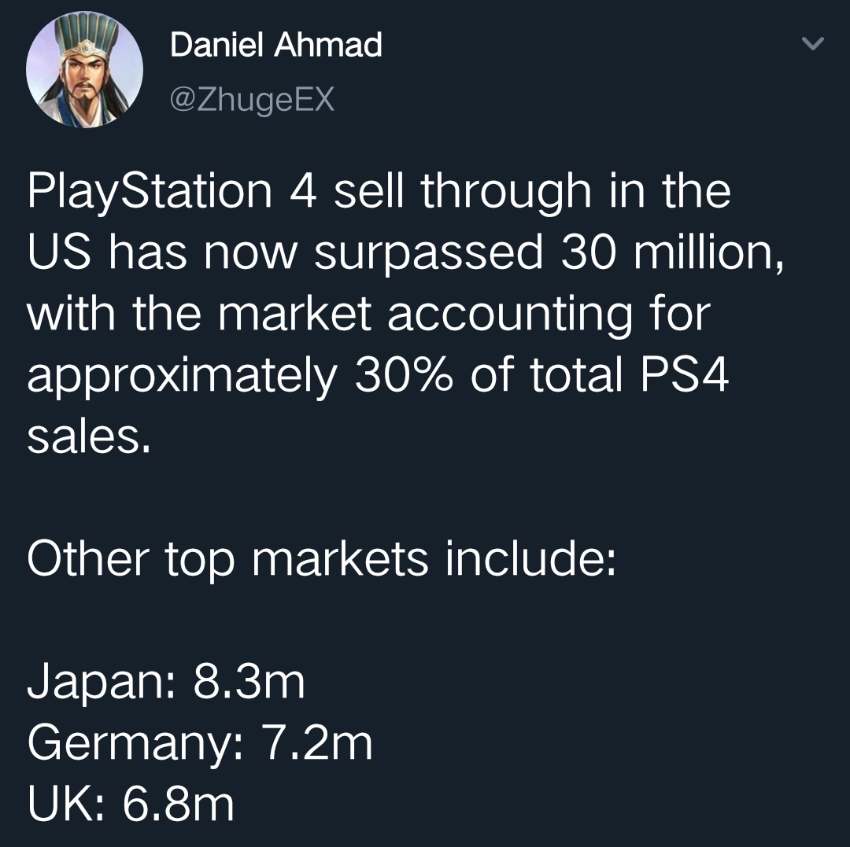Click the 'US' text starting second line
This screenshot has width=850, height=847.
59,252
